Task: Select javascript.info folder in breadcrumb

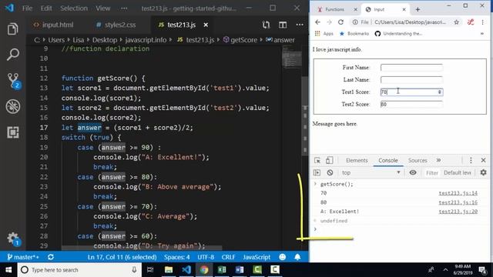Action: coord(146,40)
